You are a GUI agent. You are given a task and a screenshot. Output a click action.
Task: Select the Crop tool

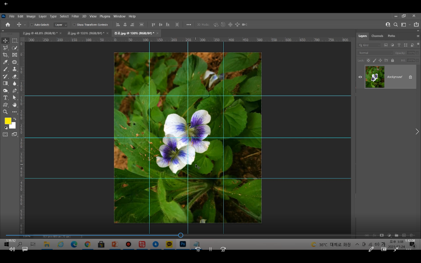tap(5, 55)
